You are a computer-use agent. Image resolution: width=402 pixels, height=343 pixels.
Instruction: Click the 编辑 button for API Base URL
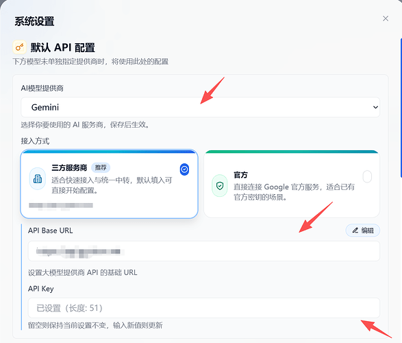pos(363,230)
